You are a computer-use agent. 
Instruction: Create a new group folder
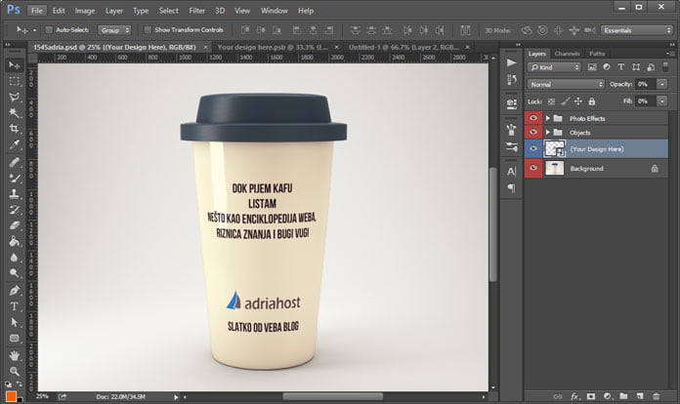coord(623,396)
